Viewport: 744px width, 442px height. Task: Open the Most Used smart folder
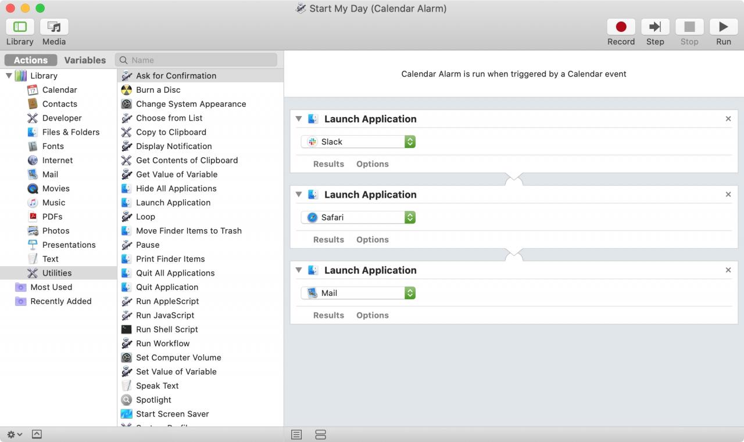pyautogui.click(x=58, y=287)
